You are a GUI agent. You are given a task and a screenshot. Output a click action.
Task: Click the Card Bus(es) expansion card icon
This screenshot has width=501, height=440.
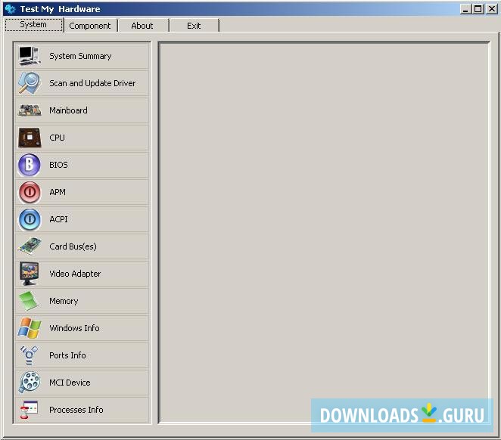click(30, 246)
